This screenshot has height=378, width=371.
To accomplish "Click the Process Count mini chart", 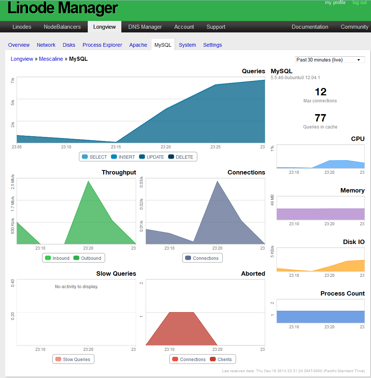I will tap(320, 311).
